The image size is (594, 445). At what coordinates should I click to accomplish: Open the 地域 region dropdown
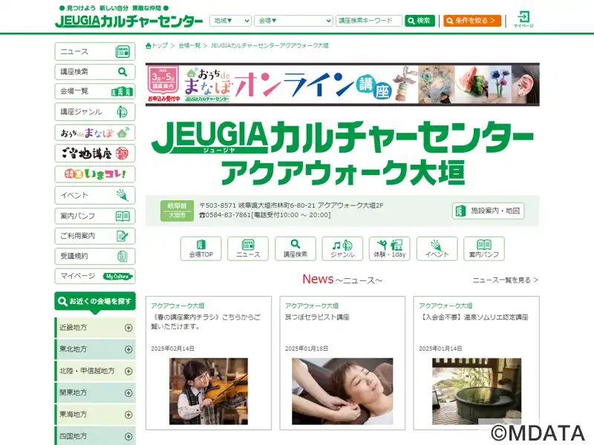pos(230,21)
